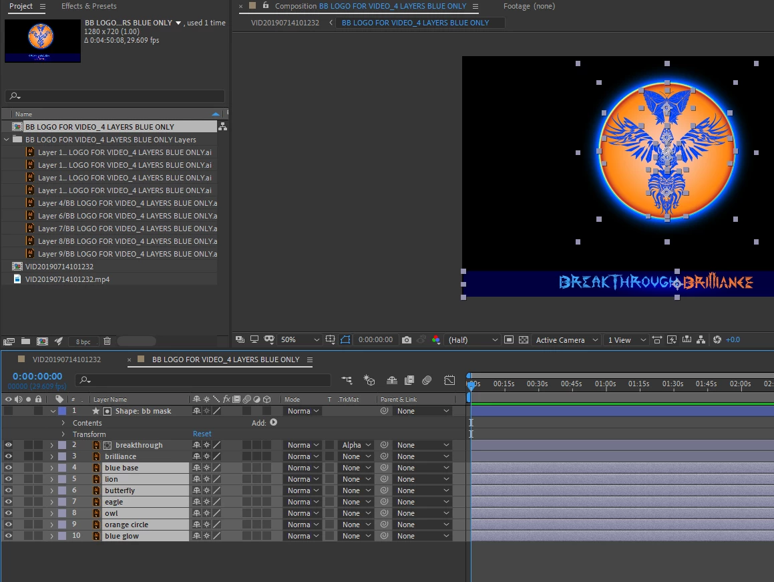The image size is (774, 582).
Task: Hide the butterfly layer
Action: coord(9,490)
